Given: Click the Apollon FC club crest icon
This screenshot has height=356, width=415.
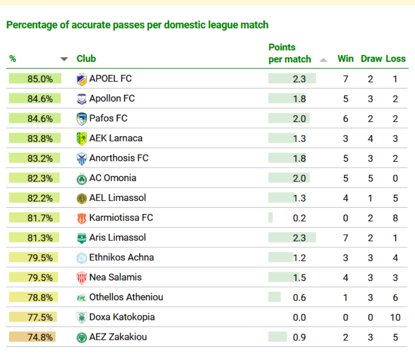Looking at the screenshot, I should [x=82, y=99].
